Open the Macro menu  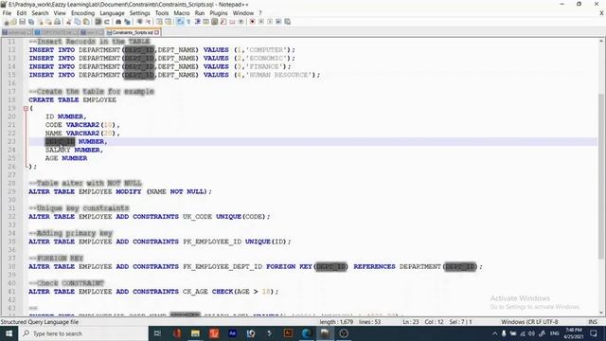tap(182, 13)
